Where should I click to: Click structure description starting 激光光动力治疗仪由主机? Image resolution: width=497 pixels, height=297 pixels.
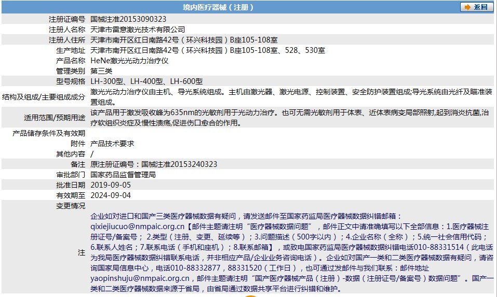pos(291,97)
